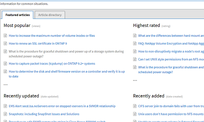Click document icon beside hard mount differences article

(135, 35)
